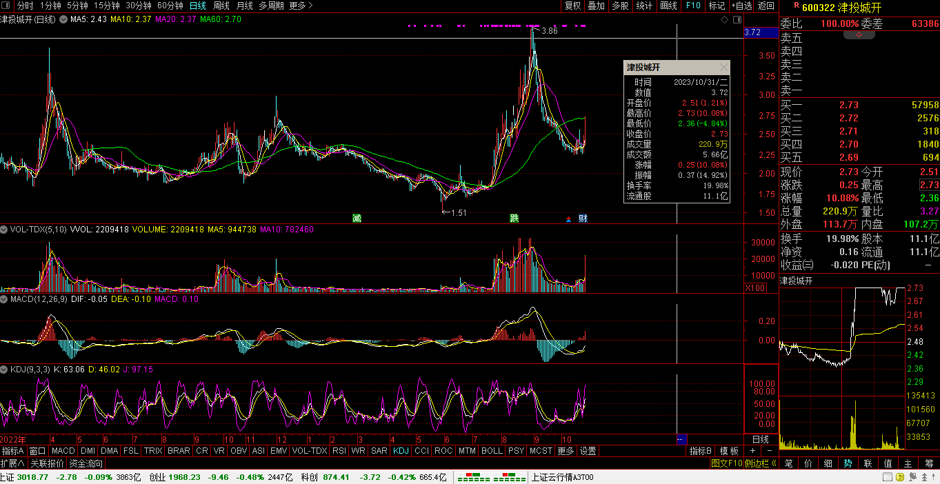Switch to 月线 monthly chart
The image size is (940, 484).
pos(245,6)
